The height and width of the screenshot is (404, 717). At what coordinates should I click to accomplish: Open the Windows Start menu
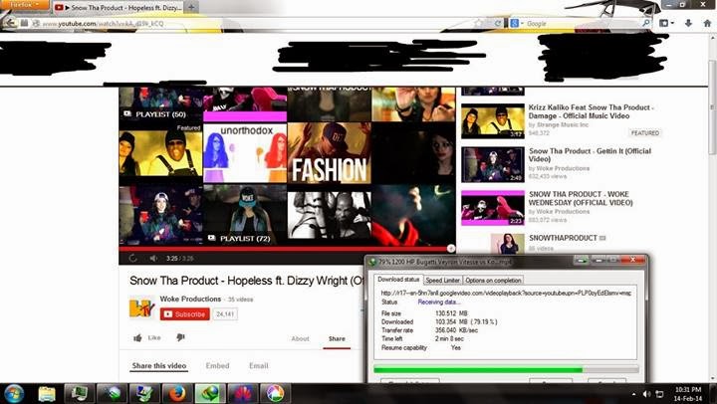[14, 393]
